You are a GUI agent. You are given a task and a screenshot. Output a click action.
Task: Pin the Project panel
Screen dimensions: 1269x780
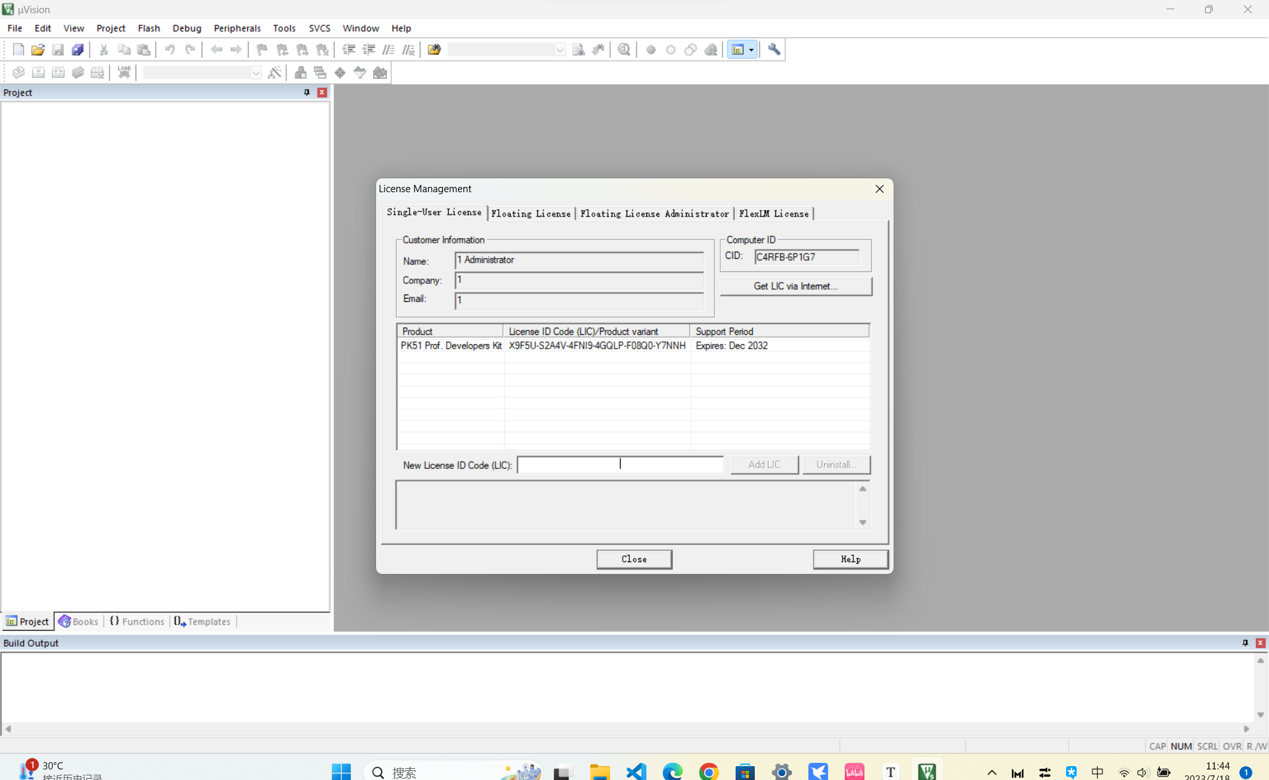tap(307, 92)
